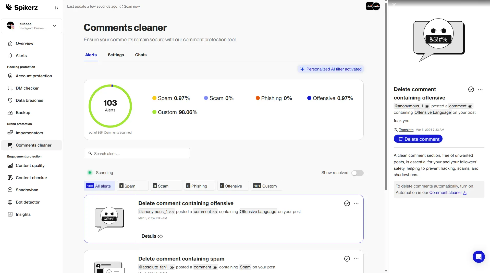
Task: Open the Content checker icon
Action: click(x=10, y=178)
